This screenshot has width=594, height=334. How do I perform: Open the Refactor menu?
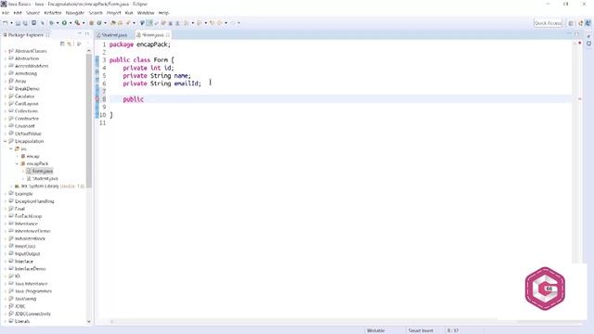click(53, 13)
